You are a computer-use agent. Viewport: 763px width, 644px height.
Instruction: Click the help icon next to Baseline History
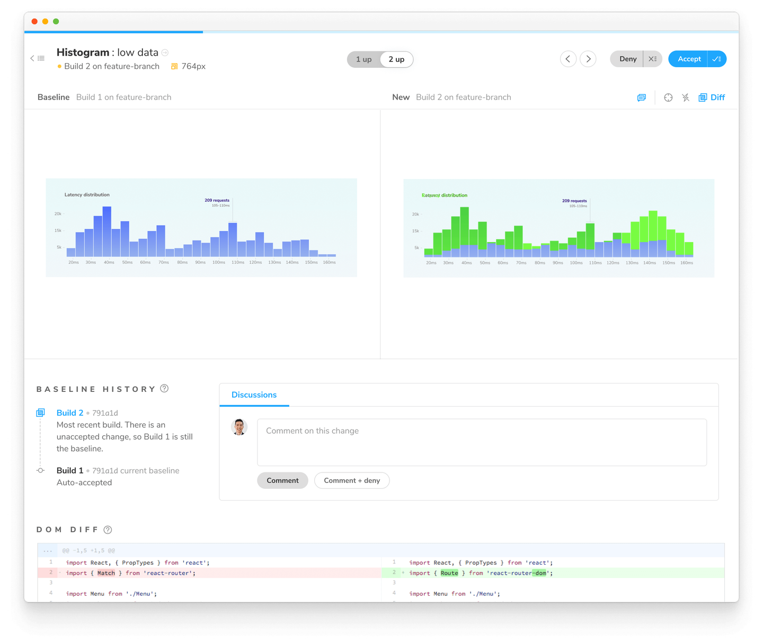tap(164, 388)
